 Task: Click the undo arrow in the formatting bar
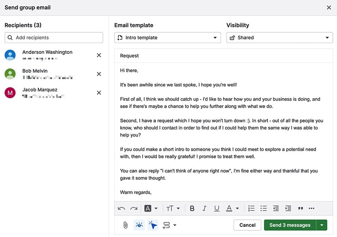[121, 208]
